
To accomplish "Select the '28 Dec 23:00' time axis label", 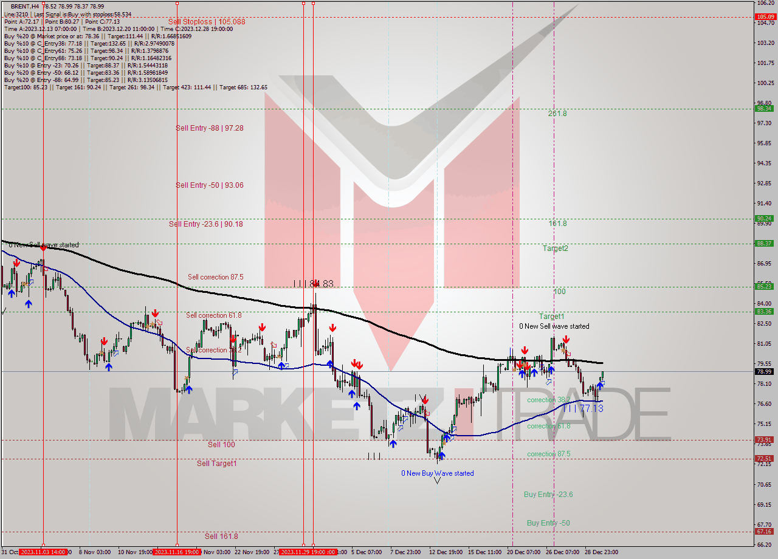I will (601, 552).
